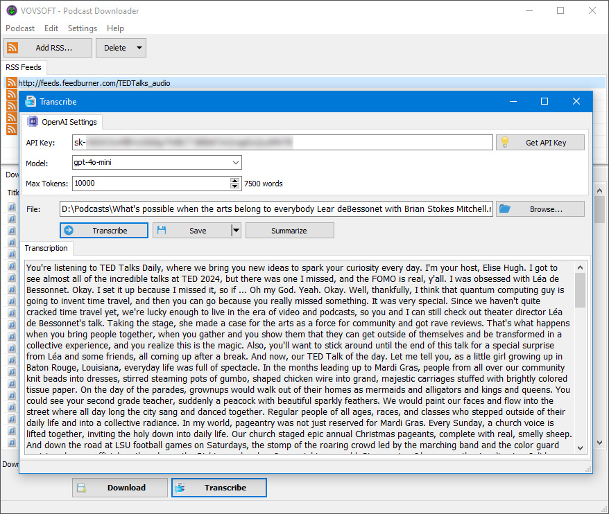Select the Transcription tab
The image size is (609, 514).
point(46,248)
